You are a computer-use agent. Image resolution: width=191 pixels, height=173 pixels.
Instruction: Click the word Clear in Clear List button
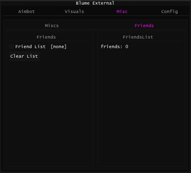pyautogui.click(x=17, y=56)
